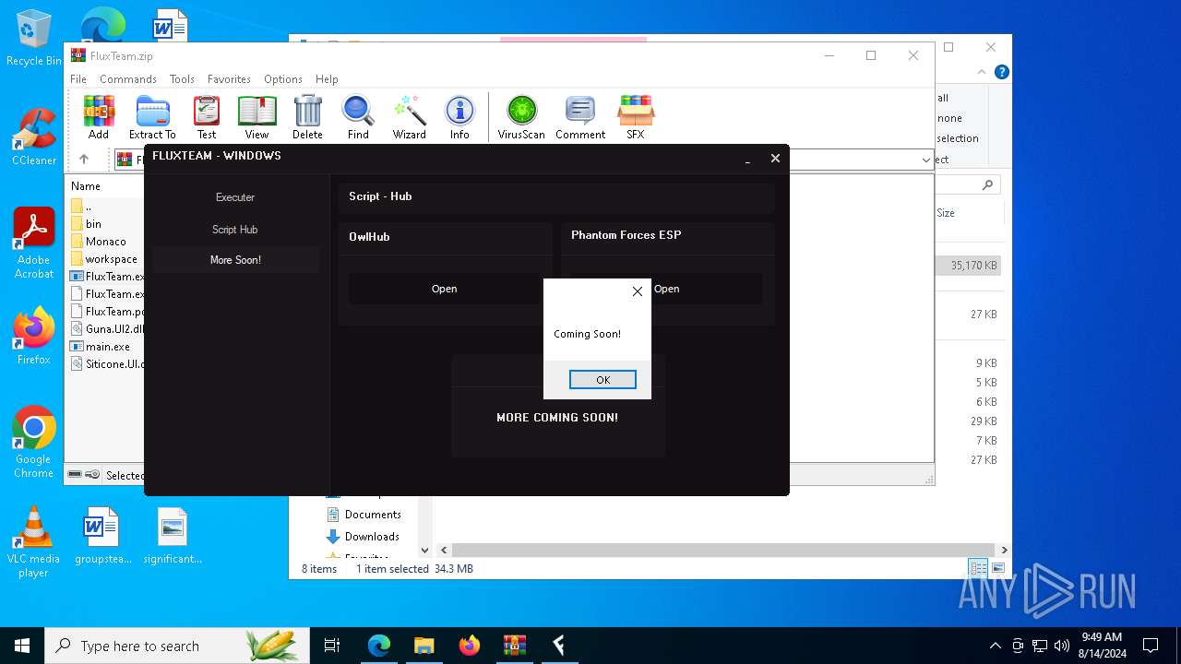Screen dimensions: 1181x664
Task: Click the Find magnifier toolbar icon
Action: (358, 117)
